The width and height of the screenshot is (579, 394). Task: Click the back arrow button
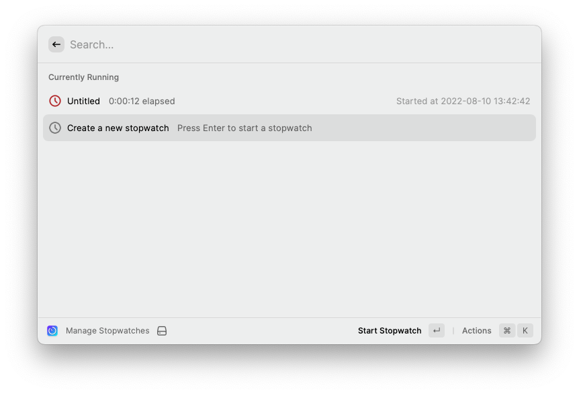pyautogui.click(x=56, y=45)
